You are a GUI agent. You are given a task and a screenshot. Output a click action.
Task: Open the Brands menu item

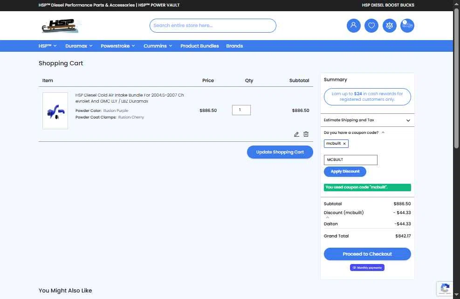(234, 46)
